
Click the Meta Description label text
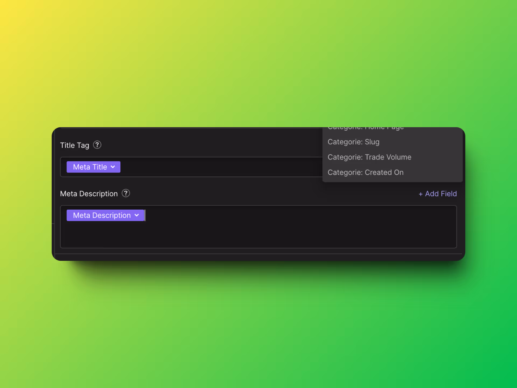click(89, 194)
